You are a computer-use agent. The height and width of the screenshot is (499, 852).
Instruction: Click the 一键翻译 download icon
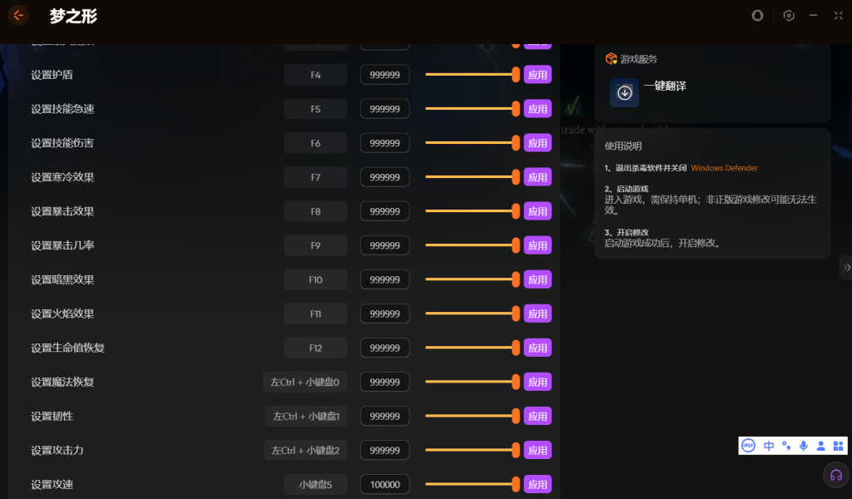pyautogui.click(x=624, y=93)
